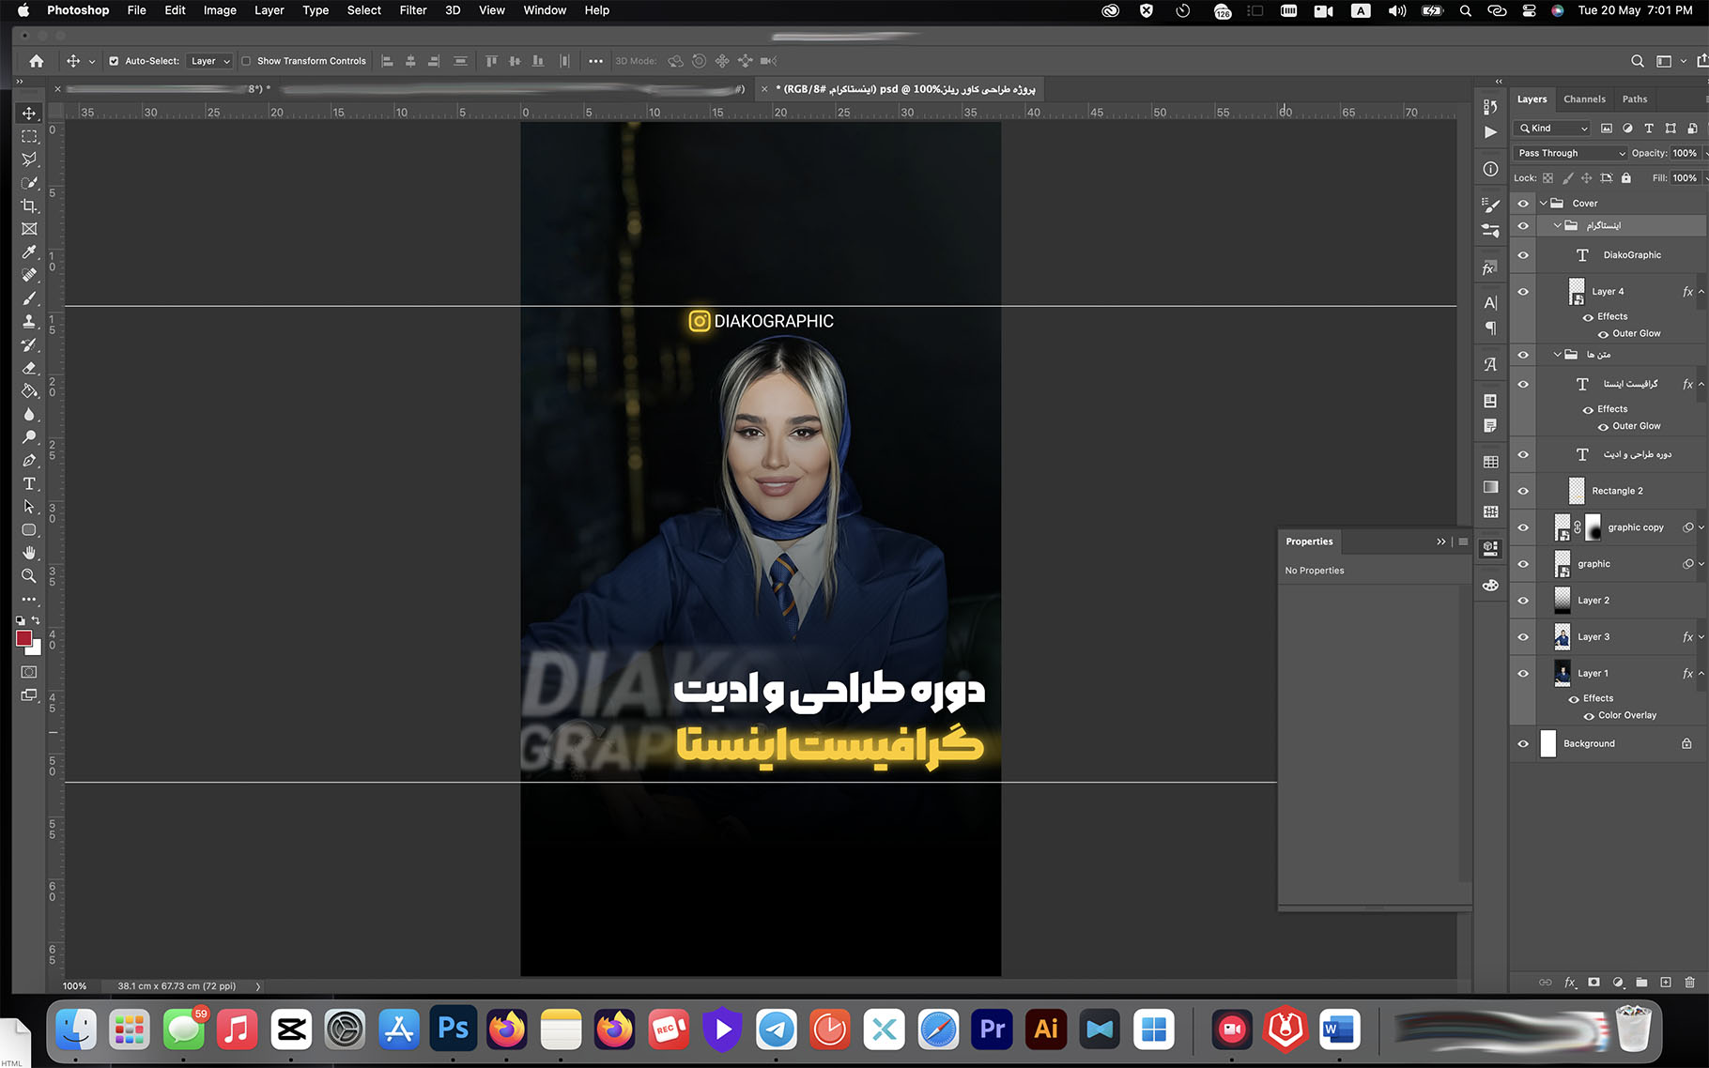Select the Brush tool
Image resolution: width=1709 pixels, height=1068 pixels.
coord(29,298)
